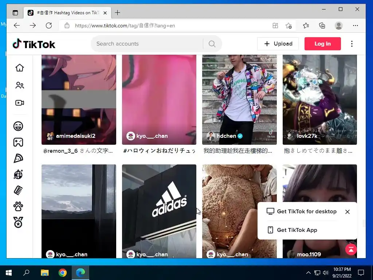373x280 pixels.
Task: Open the apps available icon in address bar
Action: click(x=275, y=26)
